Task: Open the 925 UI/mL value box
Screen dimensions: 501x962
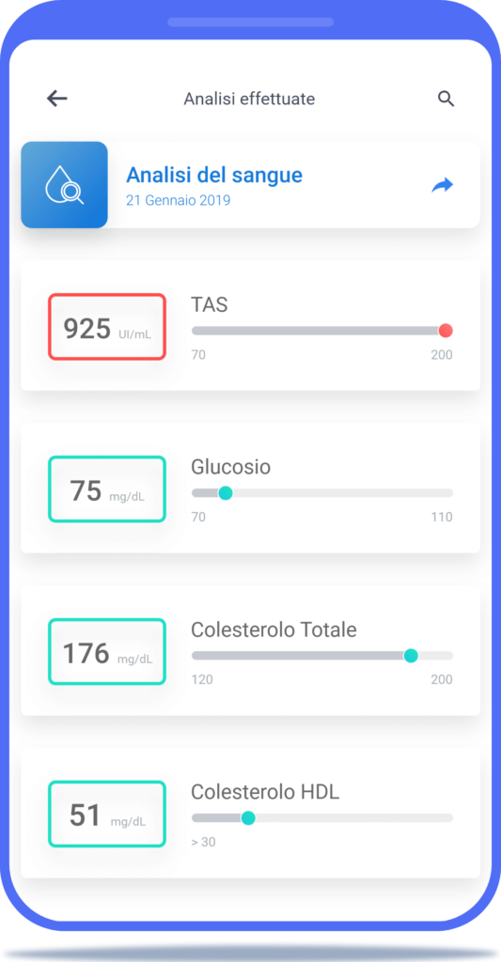Action: coord(107,327)
